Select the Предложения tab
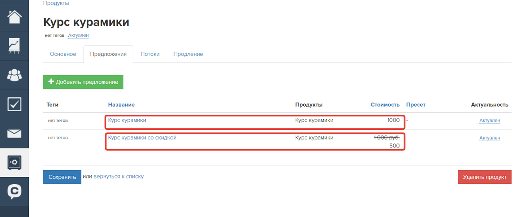Viewport: 531px width, 217px height. click(109, 54)
